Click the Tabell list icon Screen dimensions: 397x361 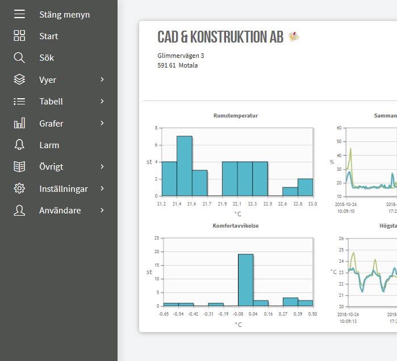pos(19,102)
